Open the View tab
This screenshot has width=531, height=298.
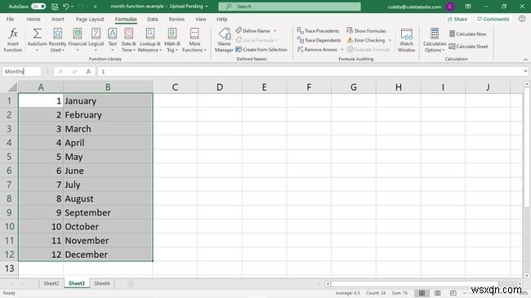click(x=200, y=20)
